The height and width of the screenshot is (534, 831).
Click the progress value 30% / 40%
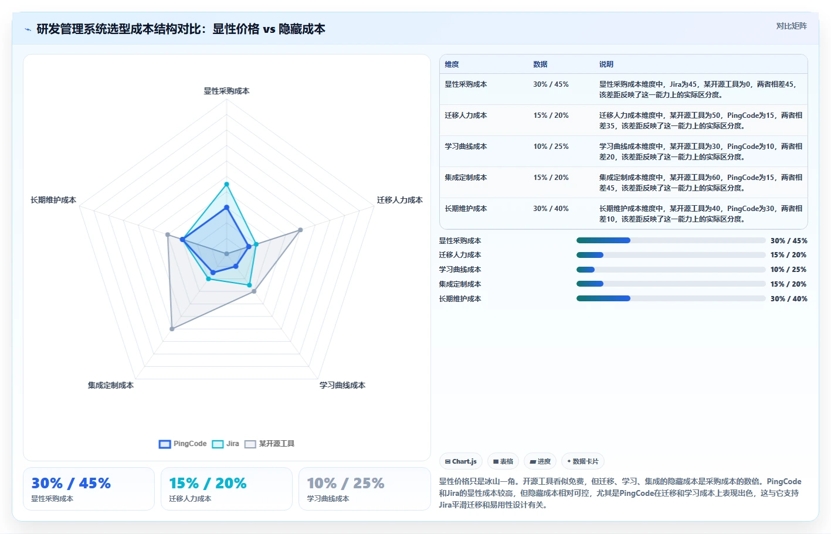(789, 299)
